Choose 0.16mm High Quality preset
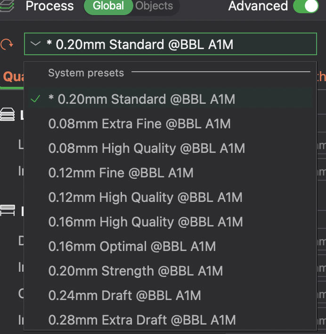 (x=146, y=222)
